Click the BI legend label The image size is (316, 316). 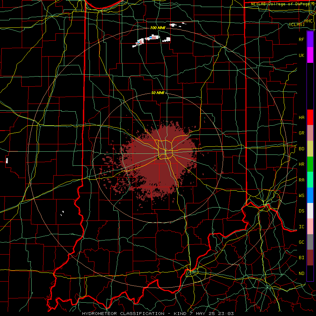tap(301, 258)
